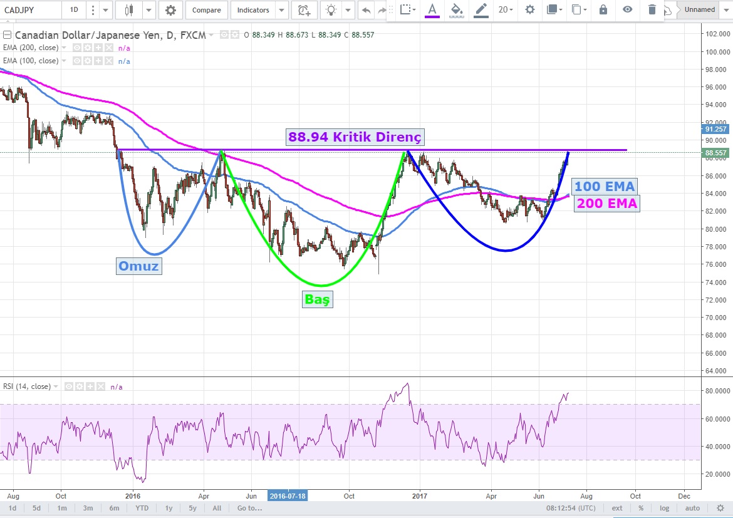Toggle the lock on the drawing
Screen dimensions: 733x518
coord(603,10)
